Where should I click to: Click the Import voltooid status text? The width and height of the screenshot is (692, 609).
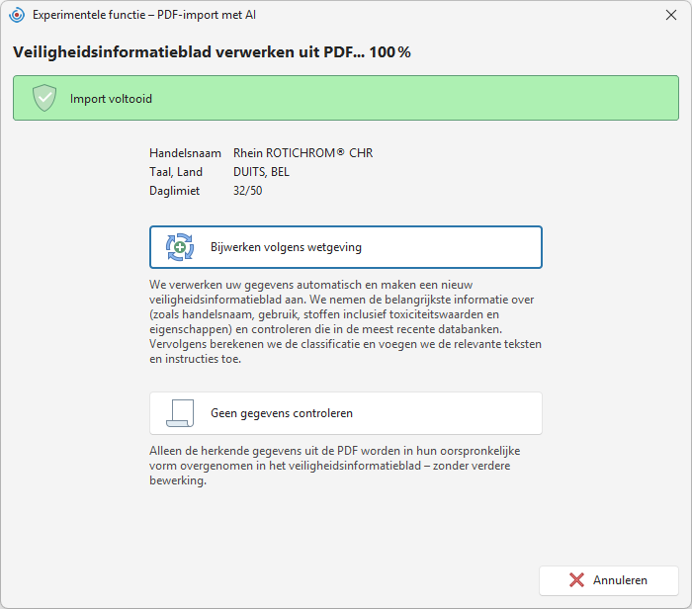pyautogui.click(x=111, y=99)
